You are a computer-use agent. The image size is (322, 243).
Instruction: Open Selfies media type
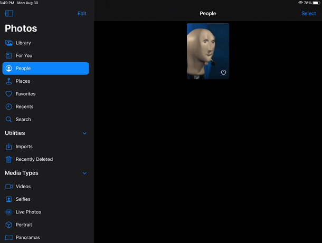click(x=23, y=199)
